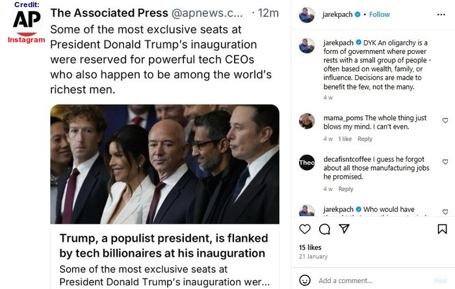The image size is (455, 289).
Task: Like jarekpach's lower comment with small heart
Action: tap(445, 212)
